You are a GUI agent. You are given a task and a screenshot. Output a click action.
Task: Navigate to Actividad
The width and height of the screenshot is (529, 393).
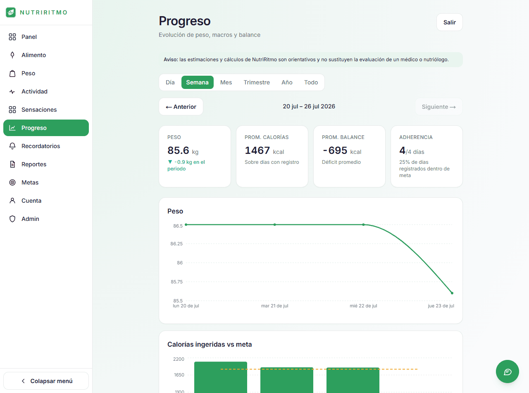pyautogui.click(x=46, y=91)
